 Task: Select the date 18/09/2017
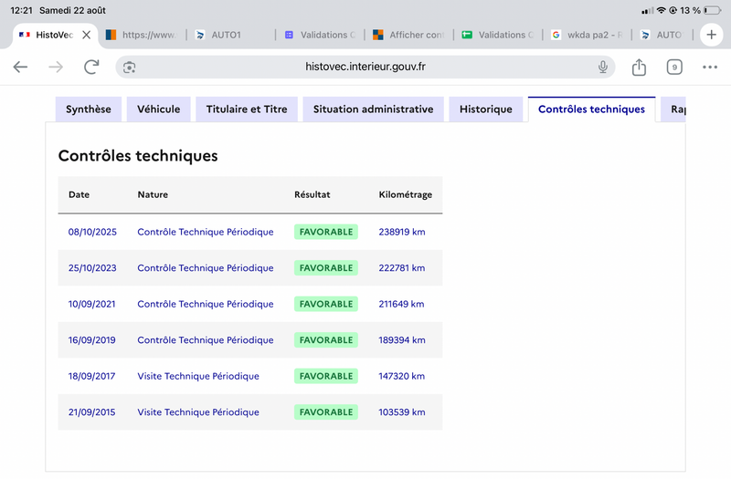[x=92, y=376]
